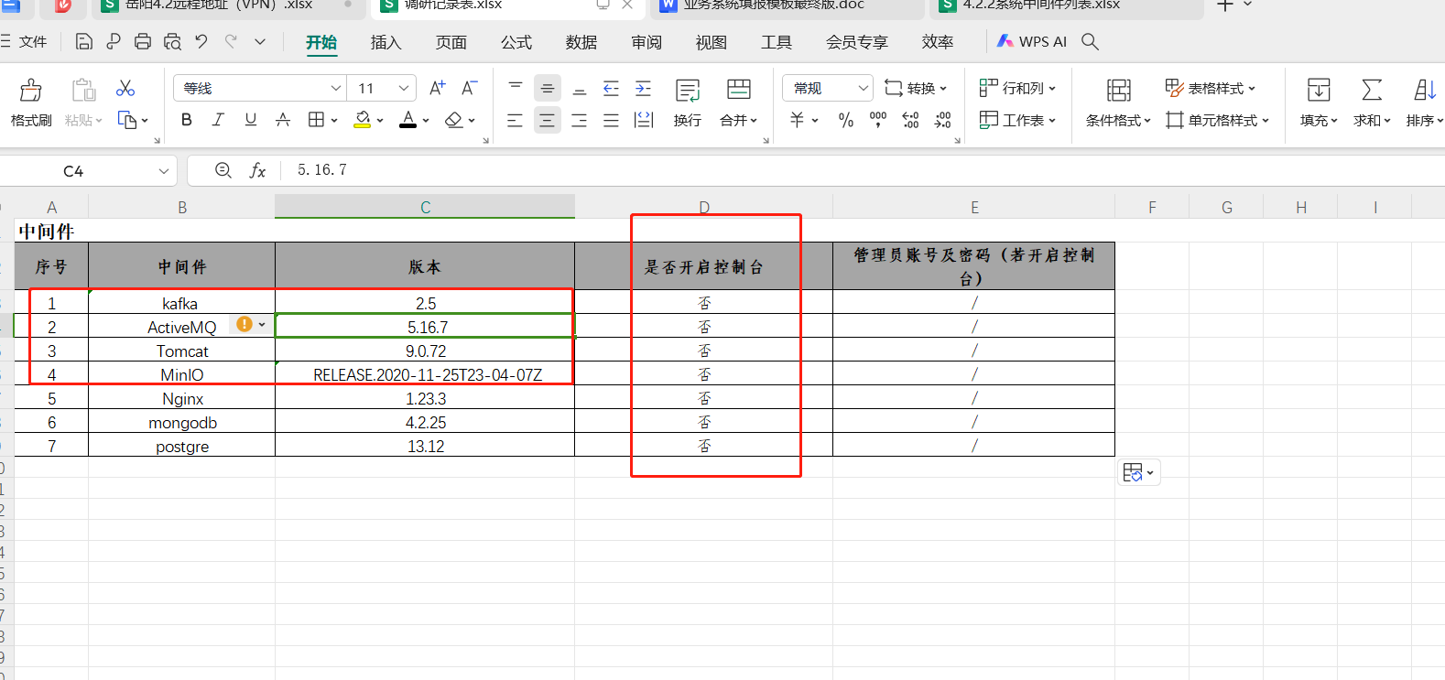Image resolution: width=1445 pixels, height=680 pixels.
Task: Open the number format dropdown (常规)
Action: pyautogui.click(x=863, y=88)
